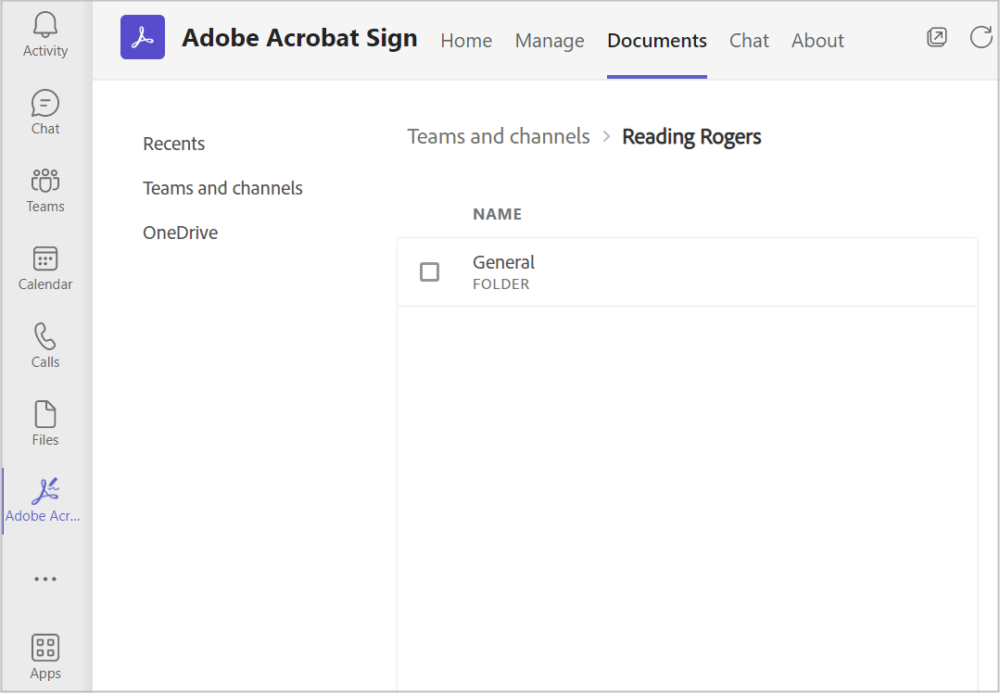Open the Files sidebar icon

(45, 424)
